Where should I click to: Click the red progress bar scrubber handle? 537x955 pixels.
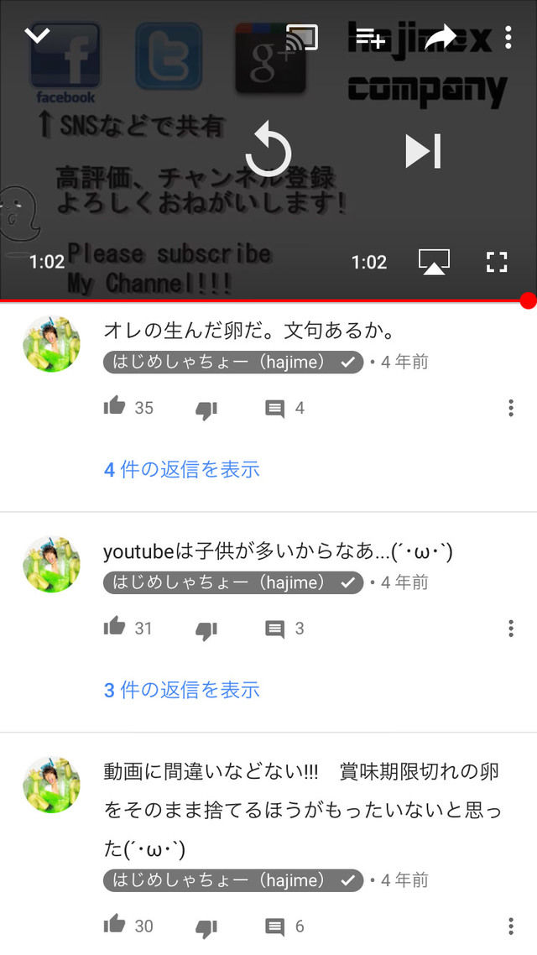(529, 300)
